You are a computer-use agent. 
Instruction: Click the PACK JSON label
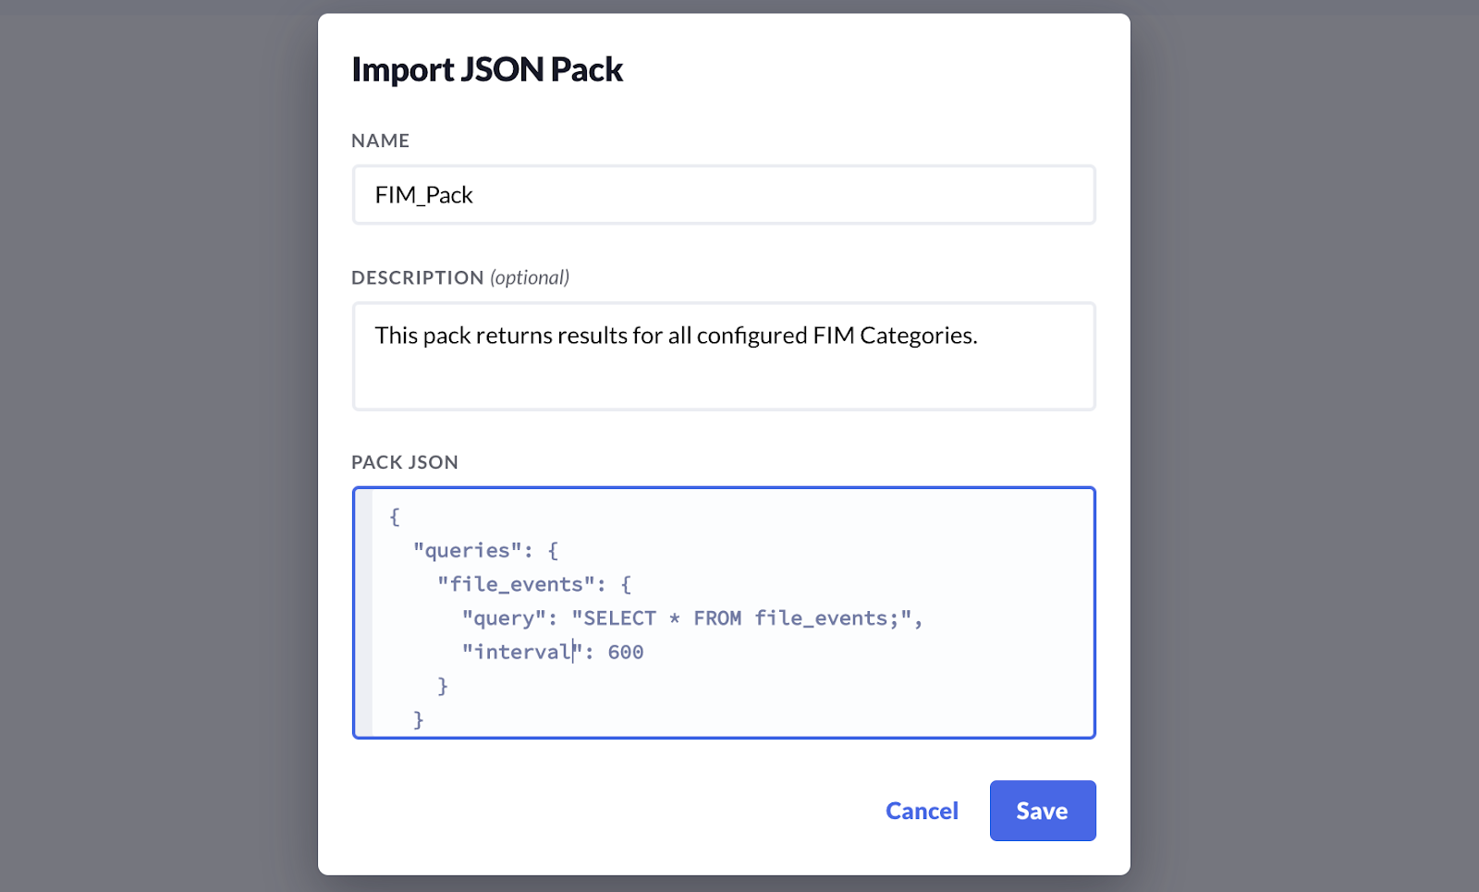click(405, 462)
